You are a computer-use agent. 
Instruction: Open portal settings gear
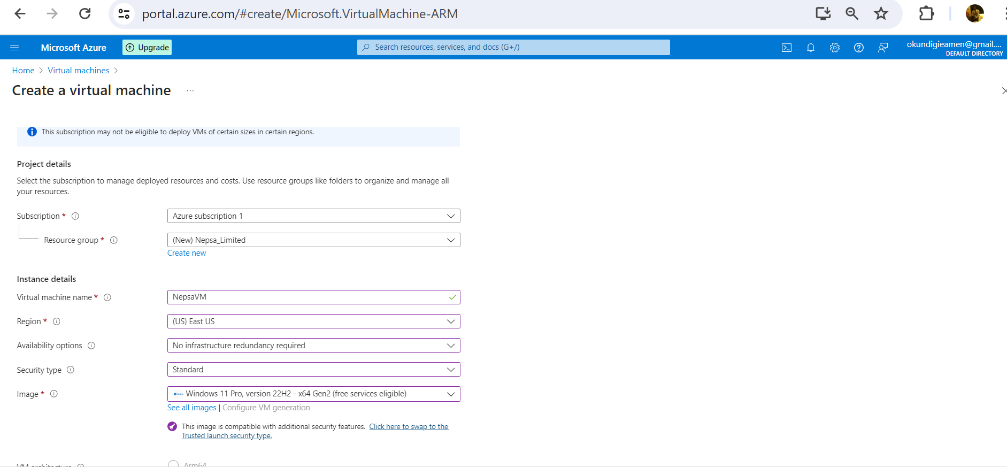coord(835,48)
